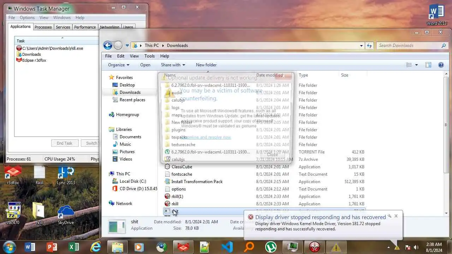Select the Rkill text file desktop icon
452x254 pixels.
[x=40, y=175]
